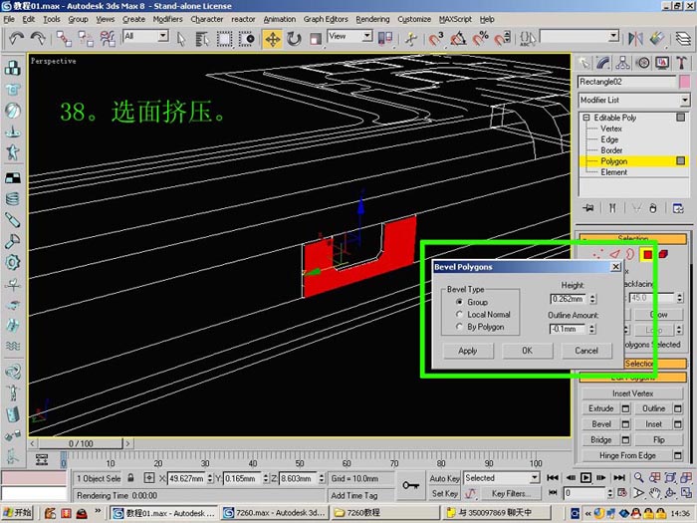Image resolution: width=697 pixels, height=523 pixels.
Task: Open Select by Name list icon
Action: [x=202, y=39]
